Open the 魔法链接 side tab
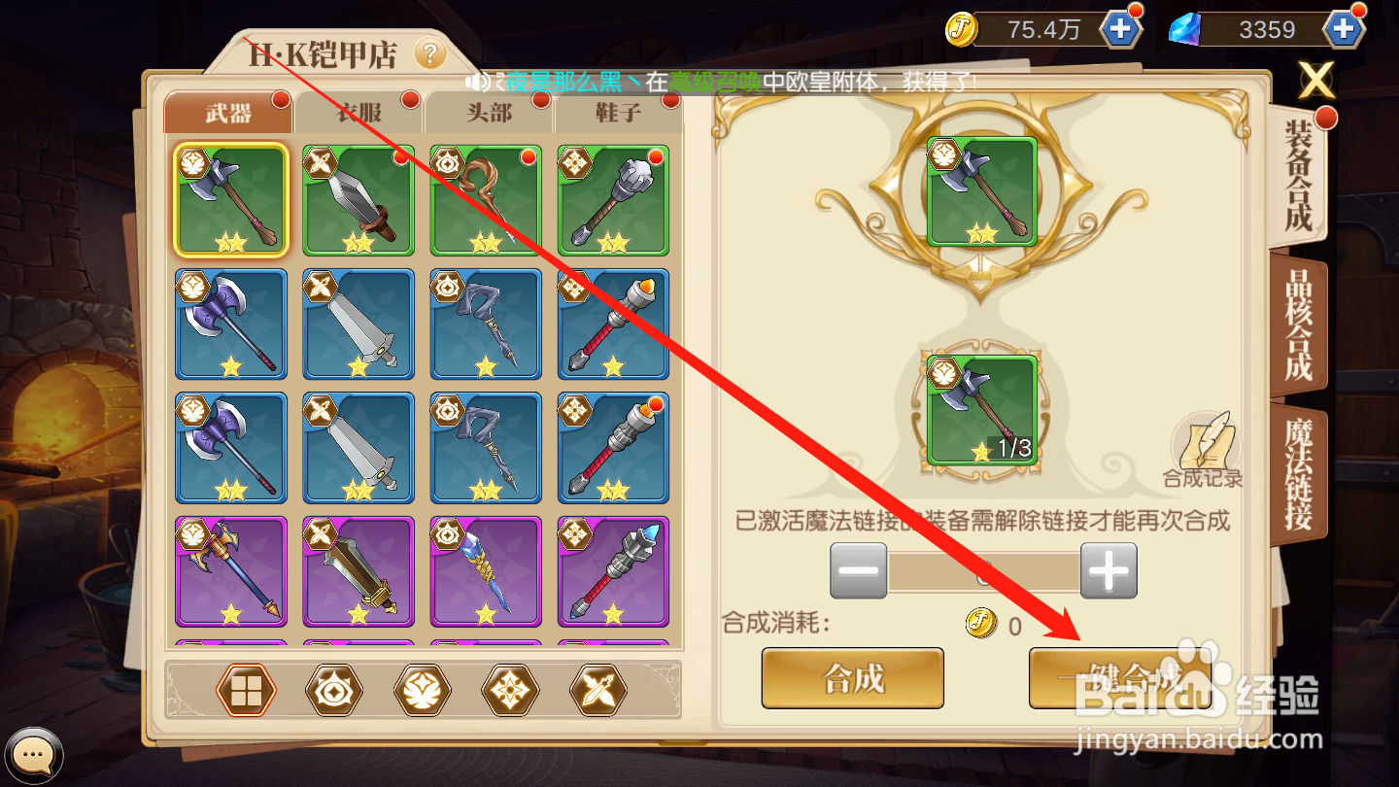Image resolution: width=1399 pixels, height=787 pixels. (1299, 474)
